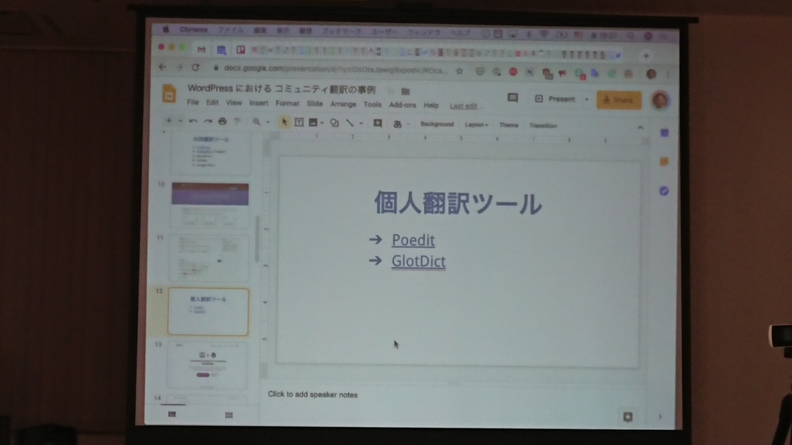Viewport: 792px width, 445px height.
Task: Open the File menu
Action: click(193, 103)
